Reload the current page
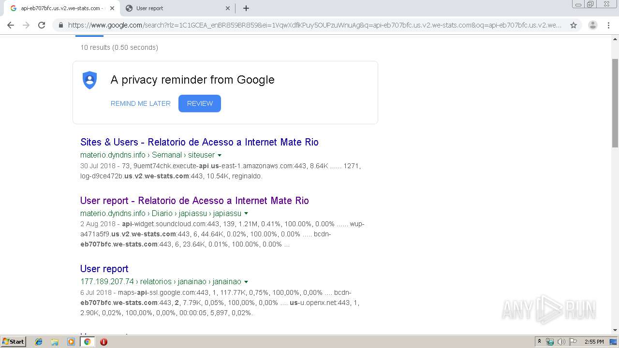Screen dimensions: 619x348 [42, 25]
